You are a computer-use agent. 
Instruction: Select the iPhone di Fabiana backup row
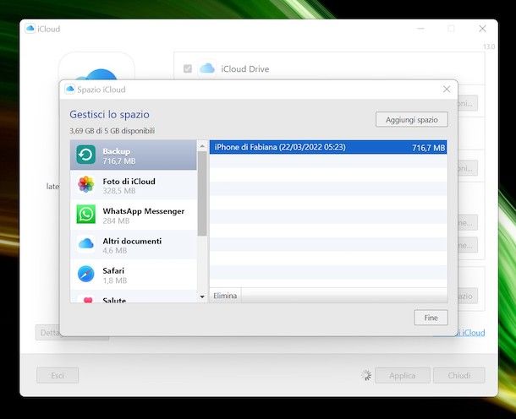[x=328, y=147]
